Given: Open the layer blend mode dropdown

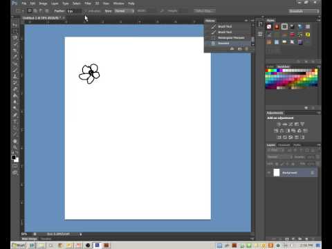Looking at the screenshot, I should [279, 157].
